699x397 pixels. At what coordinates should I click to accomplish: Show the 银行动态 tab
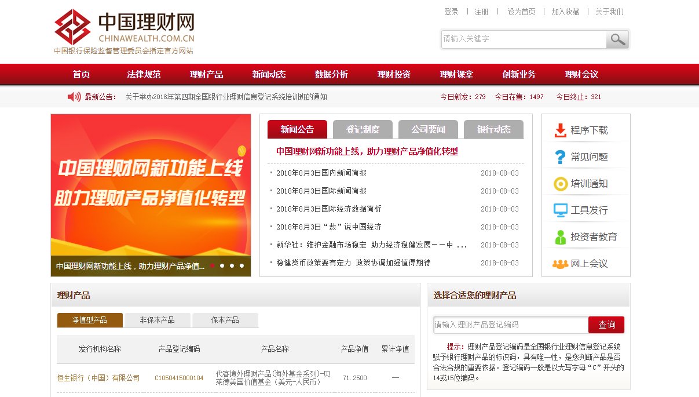(x=494, y=129)
